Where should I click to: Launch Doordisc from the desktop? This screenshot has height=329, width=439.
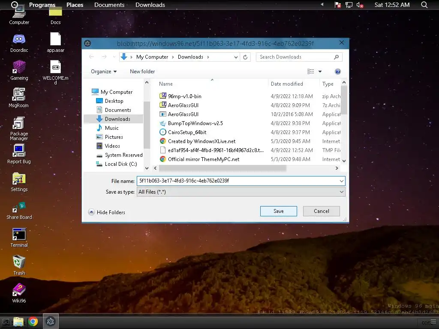click(x=19, y=43)
